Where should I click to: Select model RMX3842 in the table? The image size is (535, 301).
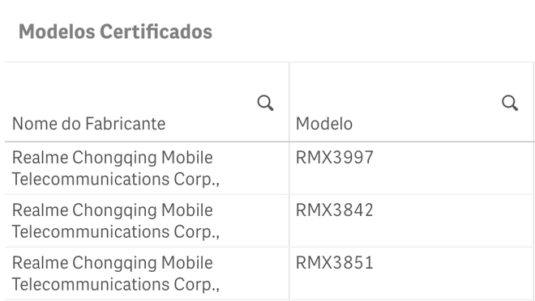(x=335, y=210)
